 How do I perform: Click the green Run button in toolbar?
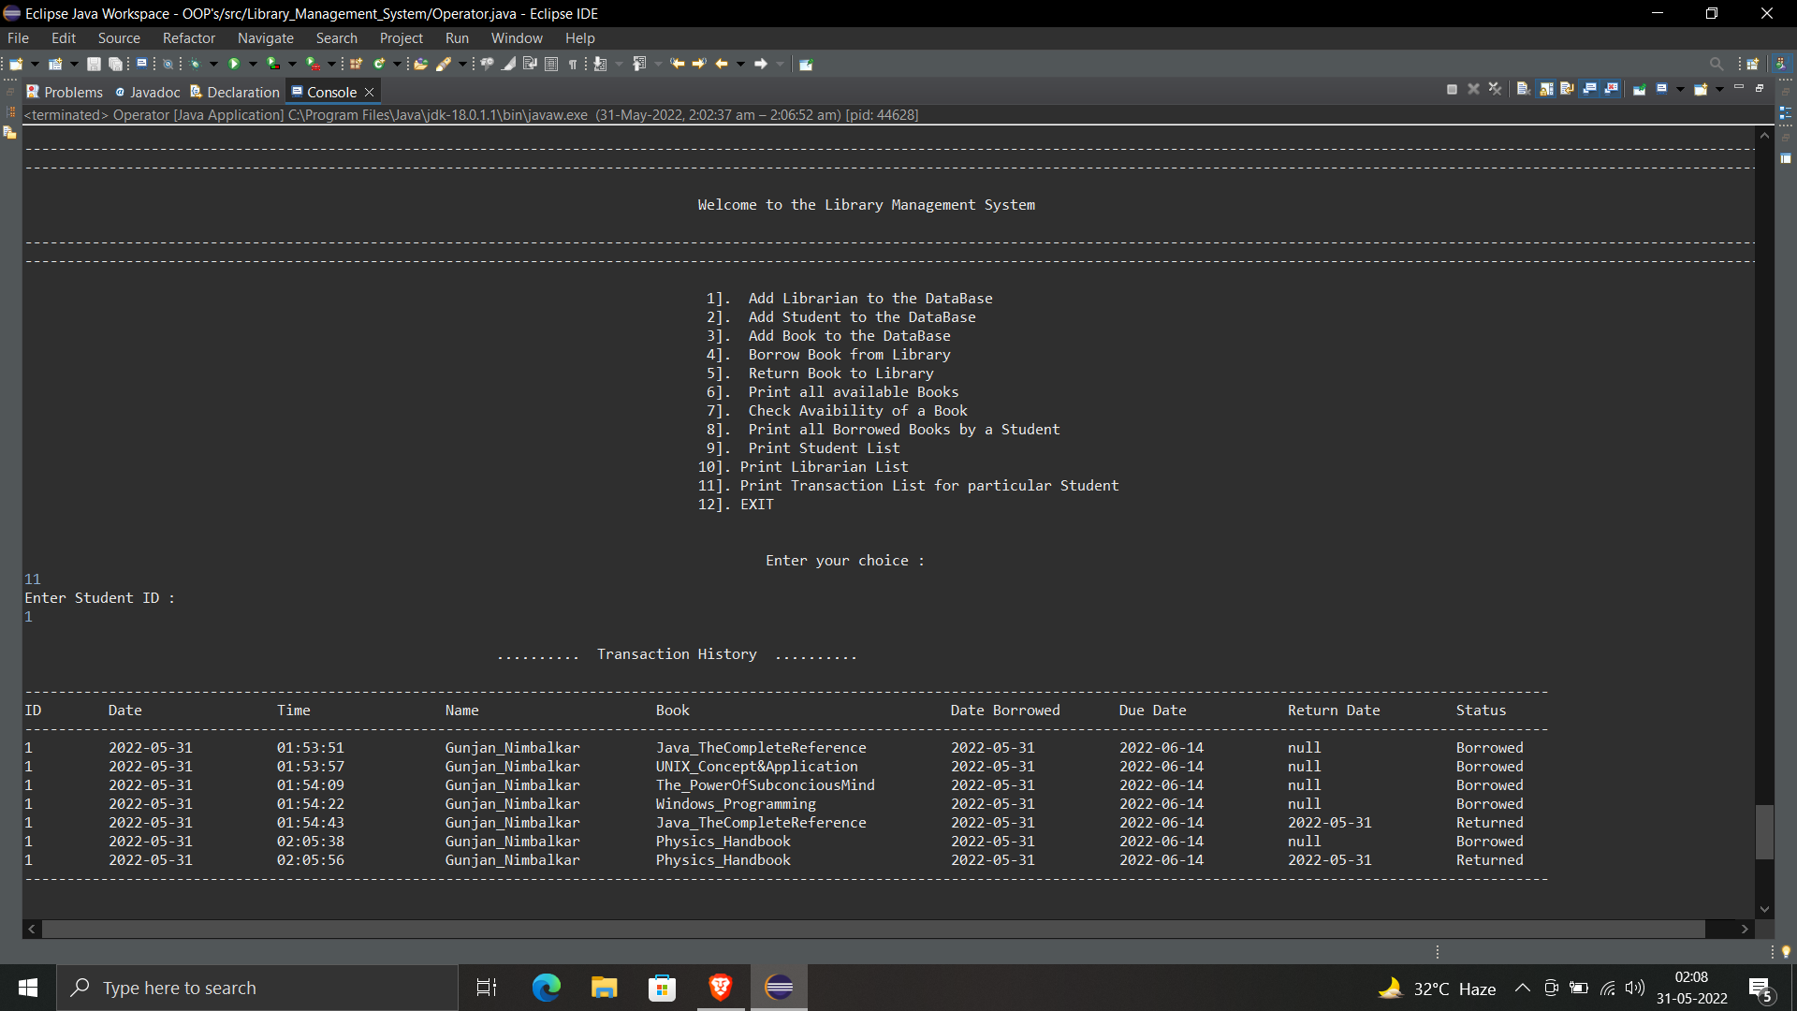pyautogui.click(x=234, y=64)
